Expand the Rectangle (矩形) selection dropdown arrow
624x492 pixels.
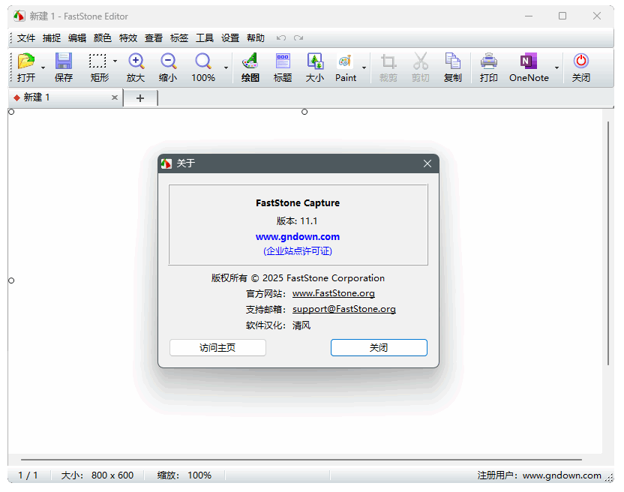(x=115, y=61)
